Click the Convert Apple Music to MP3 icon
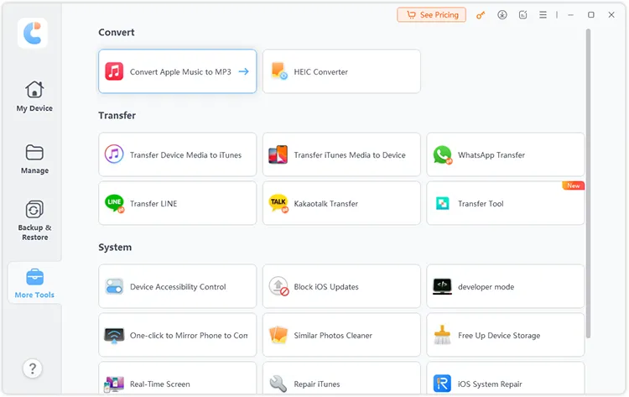 point(114,71)
